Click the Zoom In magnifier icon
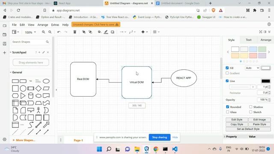274x154 pixels. [x=44, y=32]
